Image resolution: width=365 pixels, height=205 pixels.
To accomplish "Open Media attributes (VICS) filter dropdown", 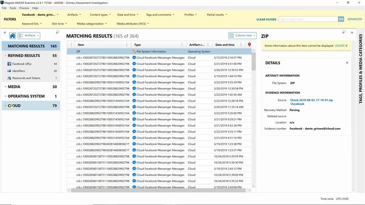I will coord(133,24).
